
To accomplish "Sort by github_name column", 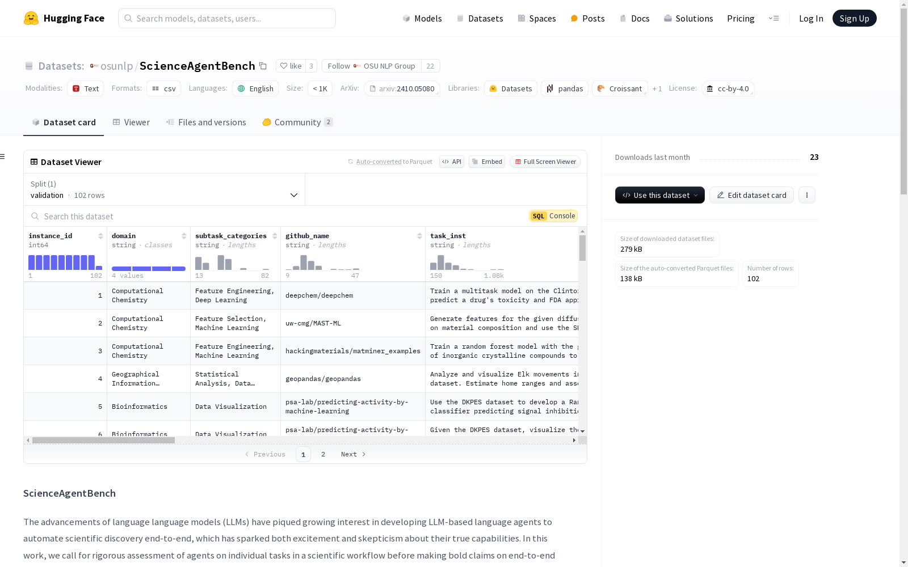I will (x=419, y=236).
